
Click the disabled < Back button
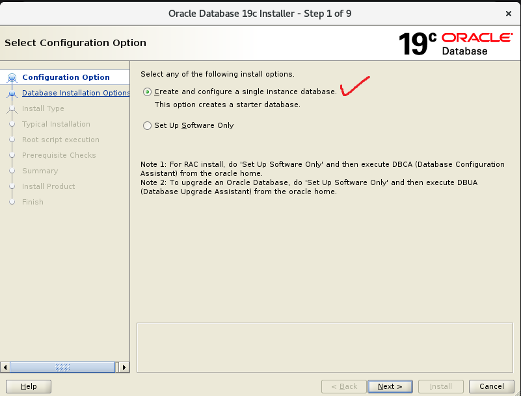[x=344, y=386]
